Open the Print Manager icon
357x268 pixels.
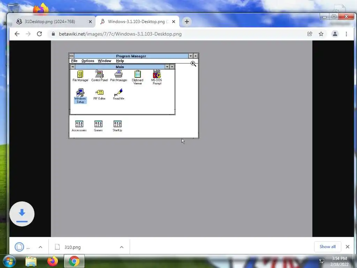point(119,76)
